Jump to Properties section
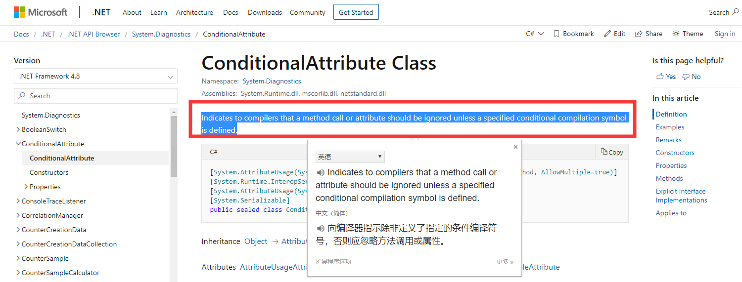 click(x=671, y=165)
